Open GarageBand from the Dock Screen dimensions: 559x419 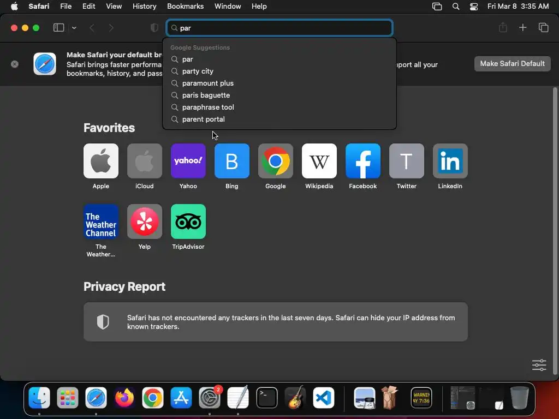pos(295,398)
